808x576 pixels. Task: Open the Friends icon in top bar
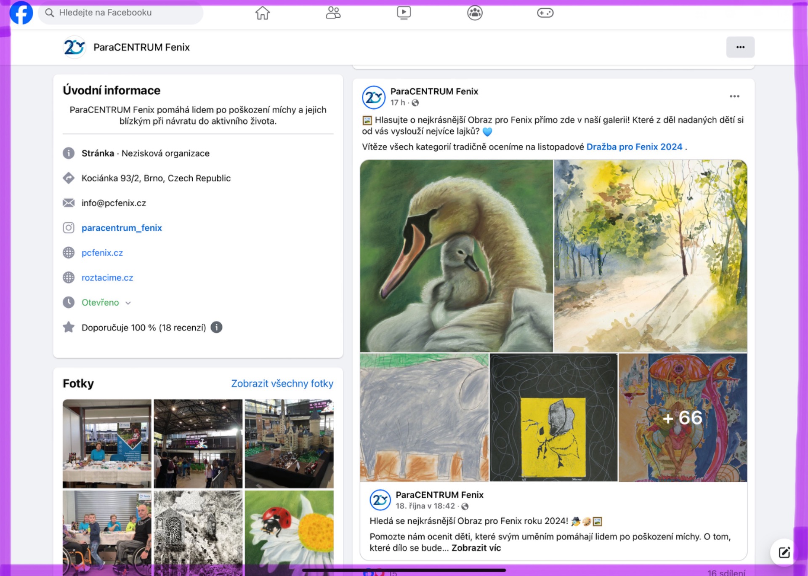pyautogui.click(x=333, y=13)
